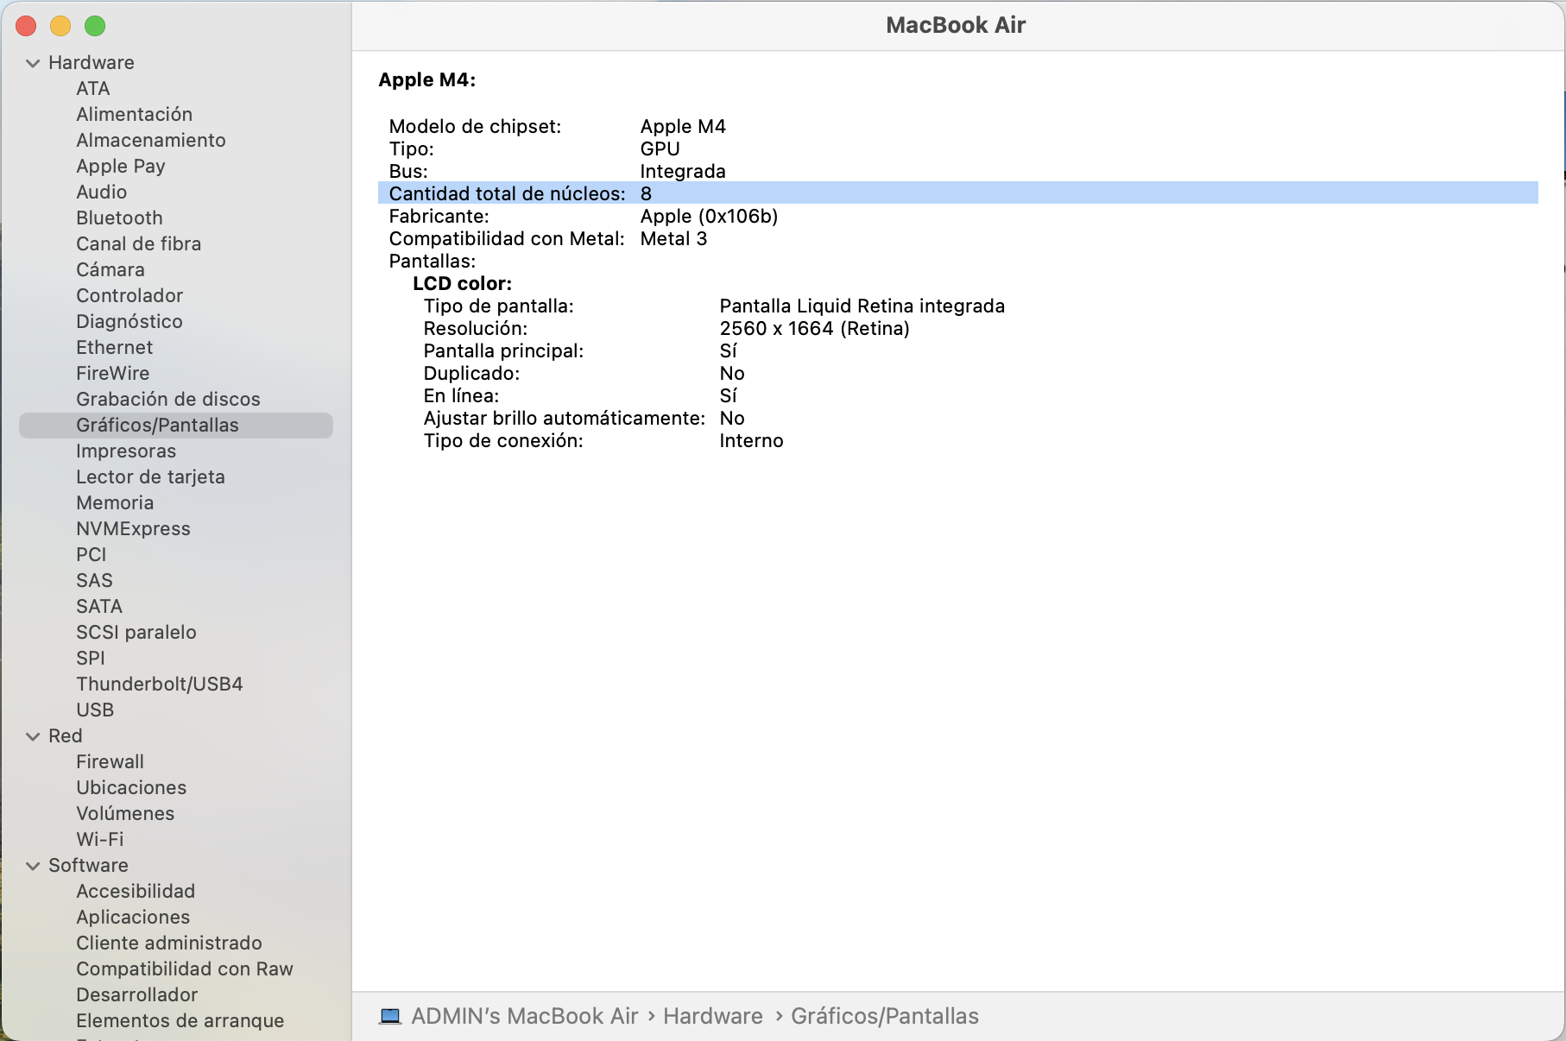Select the Hardware section label
The width and height of the screenshot is (1566, 1041).
pos(92,63)
